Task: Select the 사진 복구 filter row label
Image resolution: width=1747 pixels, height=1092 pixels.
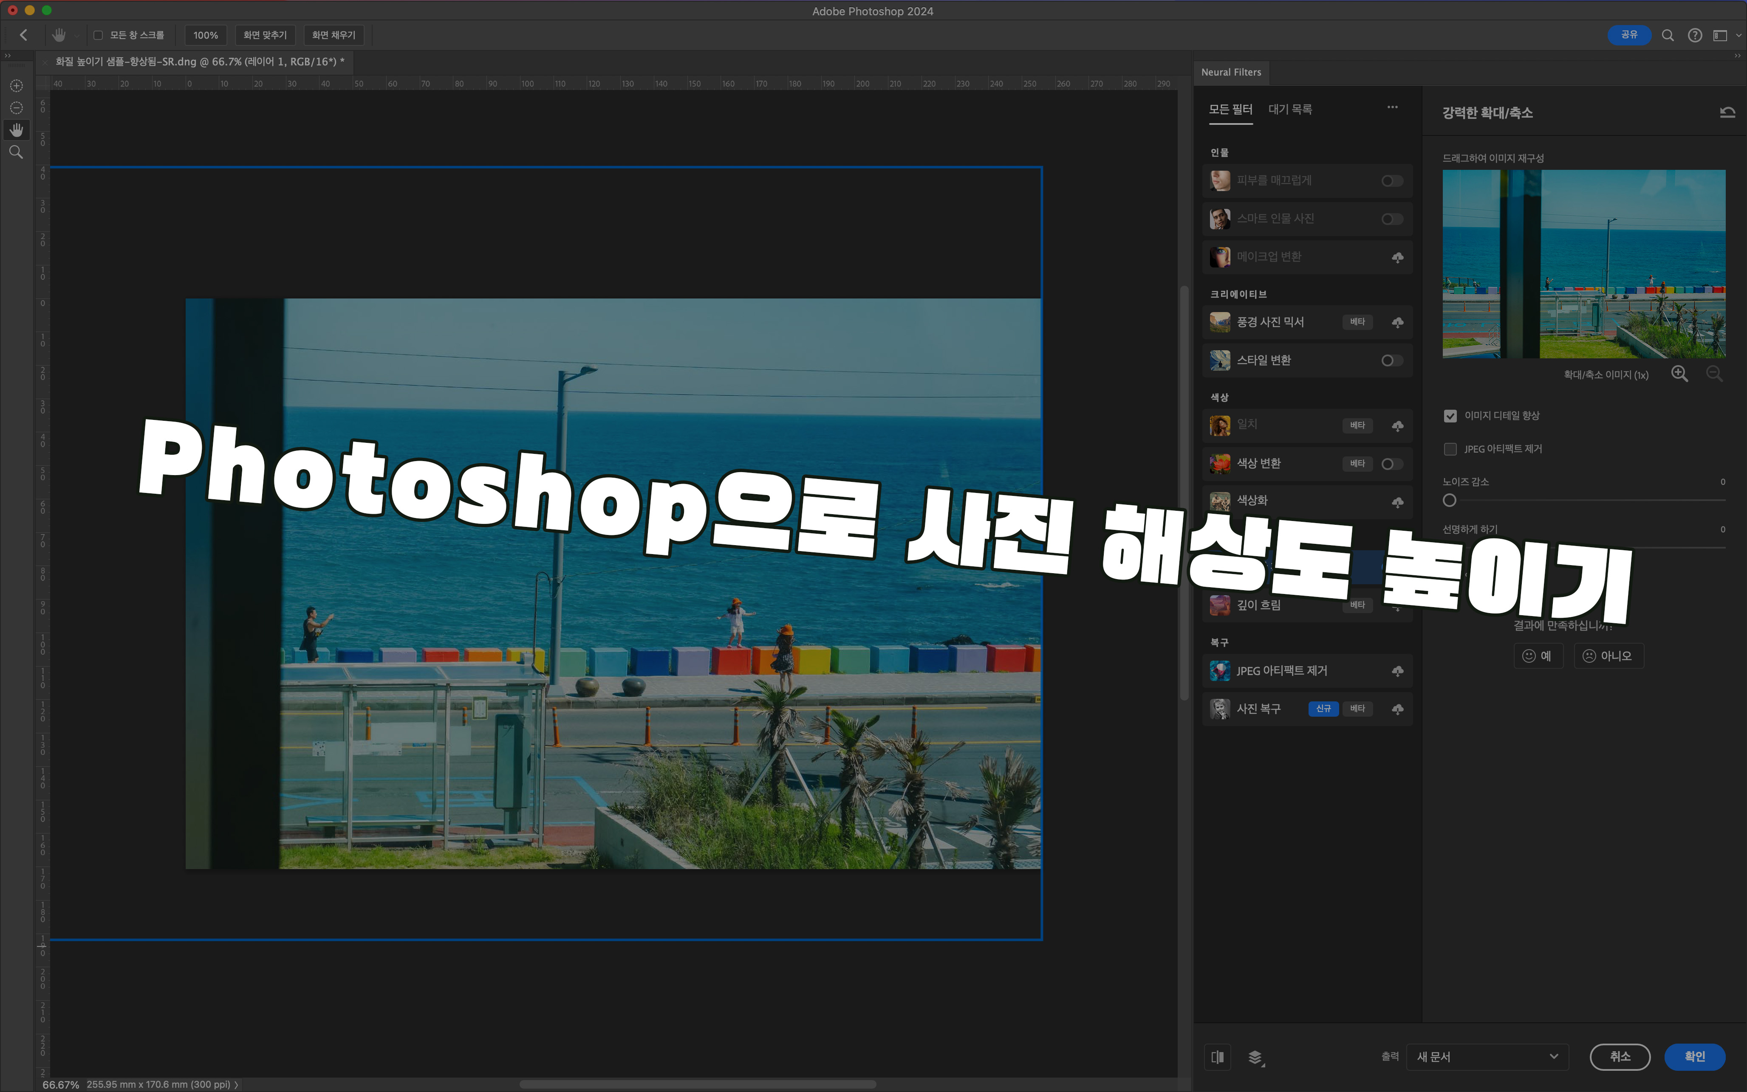Action: (1258, 709)
